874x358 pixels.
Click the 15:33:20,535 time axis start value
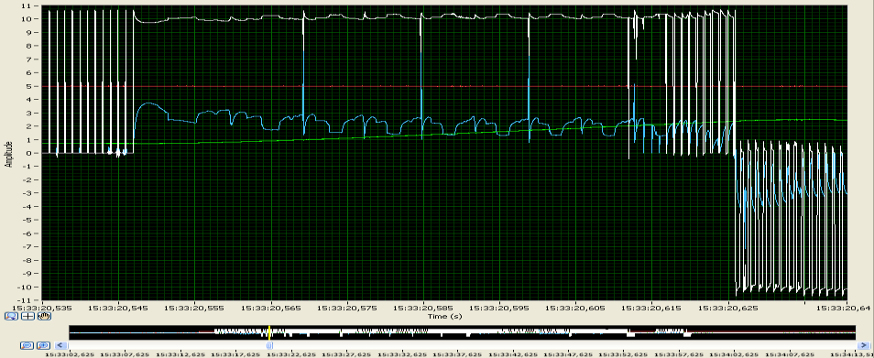(42, 308)
